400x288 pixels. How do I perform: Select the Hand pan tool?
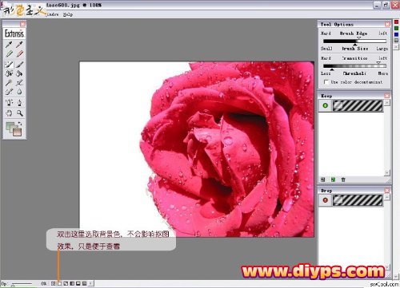(9, 113)
